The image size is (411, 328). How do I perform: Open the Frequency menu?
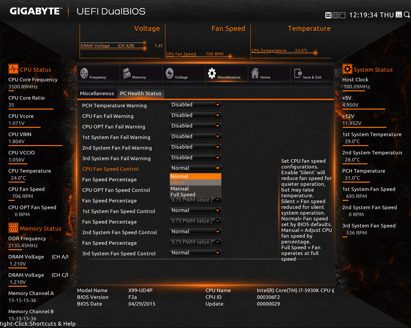click(x=98, y=73)
